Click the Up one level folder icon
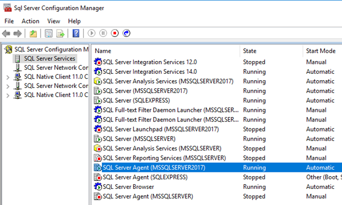342x205 pixels. [x=33, y=33]
